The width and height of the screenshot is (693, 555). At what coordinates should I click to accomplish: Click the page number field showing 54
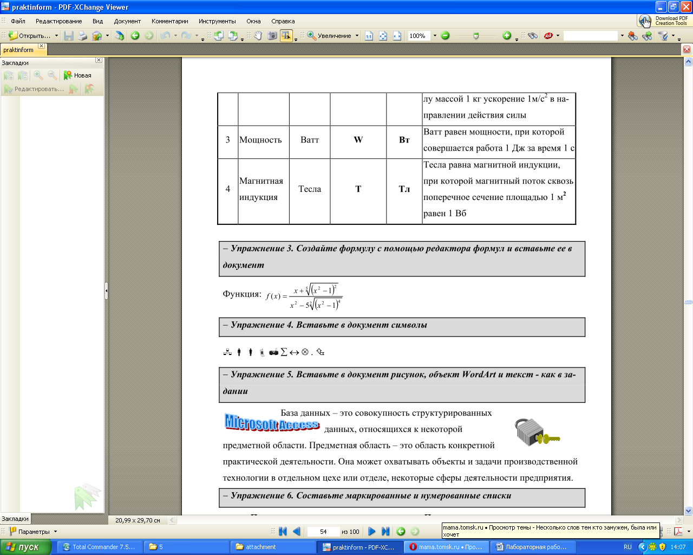(x=323, y=532)
